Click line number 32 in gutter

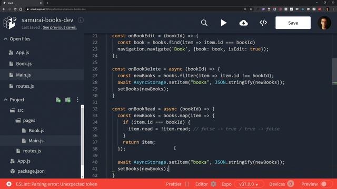coord(95,109)
